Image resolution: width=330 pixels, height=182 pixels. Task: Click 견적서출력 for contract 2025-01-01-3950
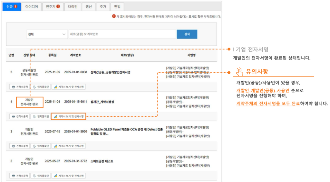click(x=20, y=146)
